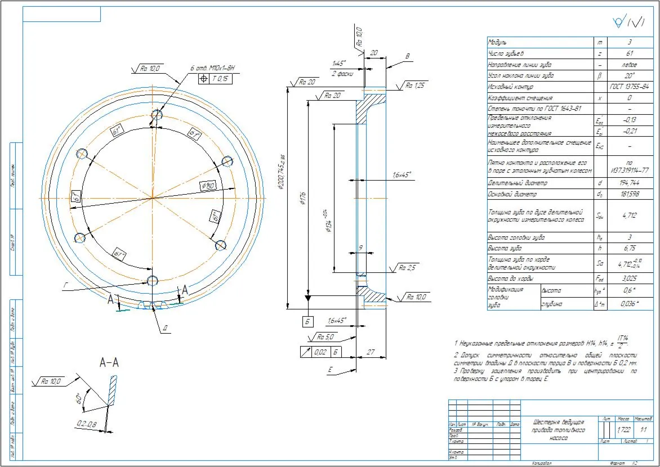Select technical note 1 about unspecified tolerances

(541, 342)
